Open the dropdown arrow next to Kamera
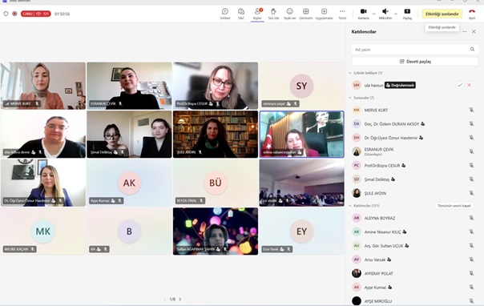The height and width of the screenshot is (306, 484). 373,14
